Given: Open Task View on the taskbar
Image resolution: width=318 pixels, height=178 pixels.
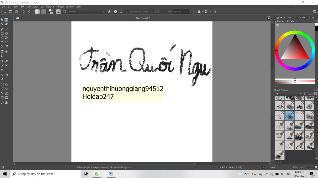Looking at the screenshot, I should coord(86,174).
